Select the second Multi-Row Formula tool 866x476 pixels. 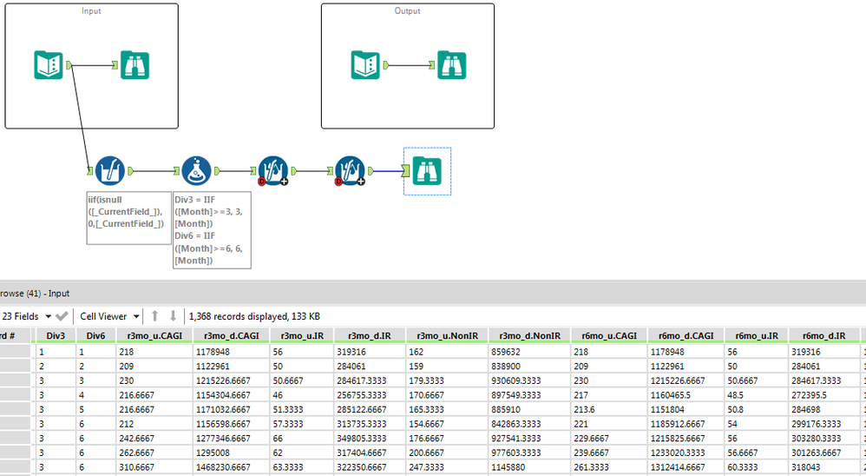(351, 171)
